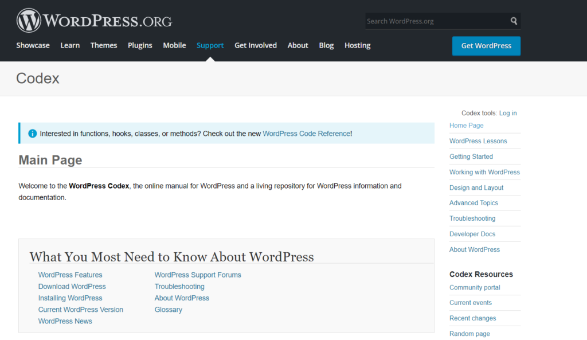
Task: Open the Random page link
Action: (469, 334)
